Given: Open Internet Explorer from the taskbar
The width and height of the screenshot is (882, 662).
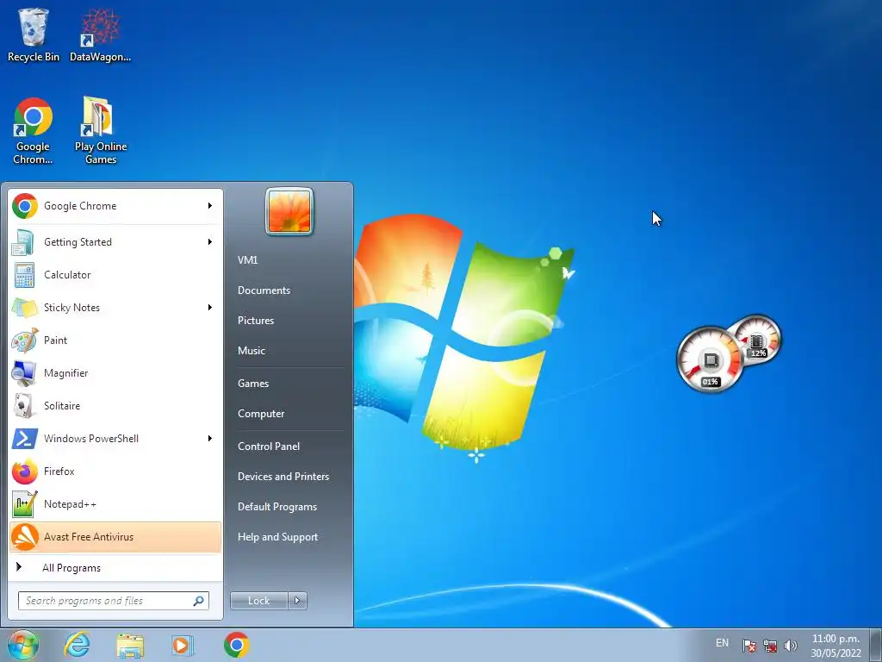Looking at the screenshot, I should (77, 645).
